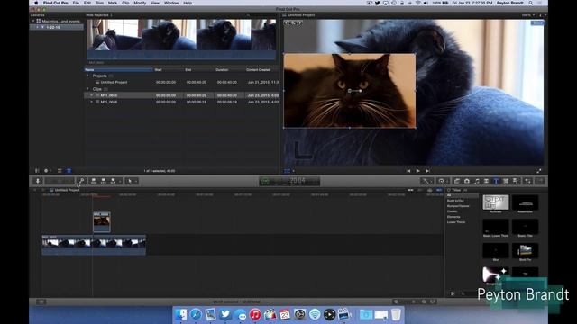
Task: Open the Mark menu
Action: [113, 3]
